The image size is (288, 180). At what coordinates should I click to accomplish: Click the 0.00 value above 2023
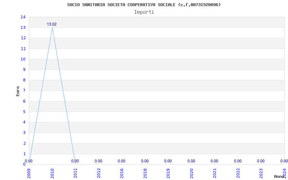pyautogui.click(x=261, y=161)
